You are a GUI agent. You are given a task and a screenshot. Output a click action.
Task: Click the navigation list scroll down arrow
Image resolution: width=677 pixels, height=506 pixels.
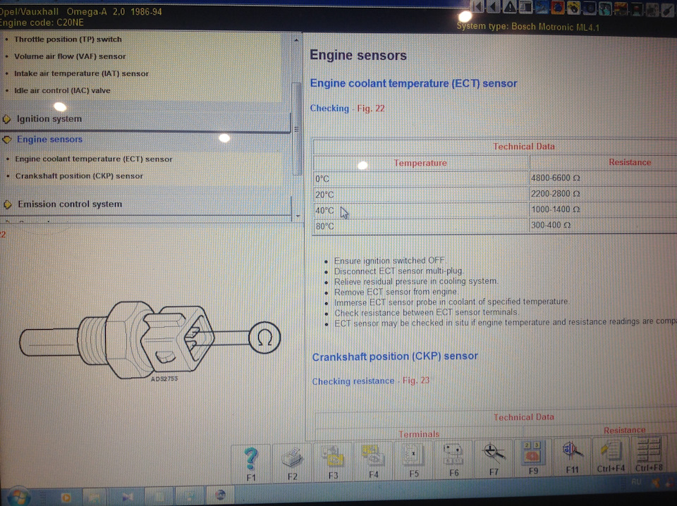298,216
